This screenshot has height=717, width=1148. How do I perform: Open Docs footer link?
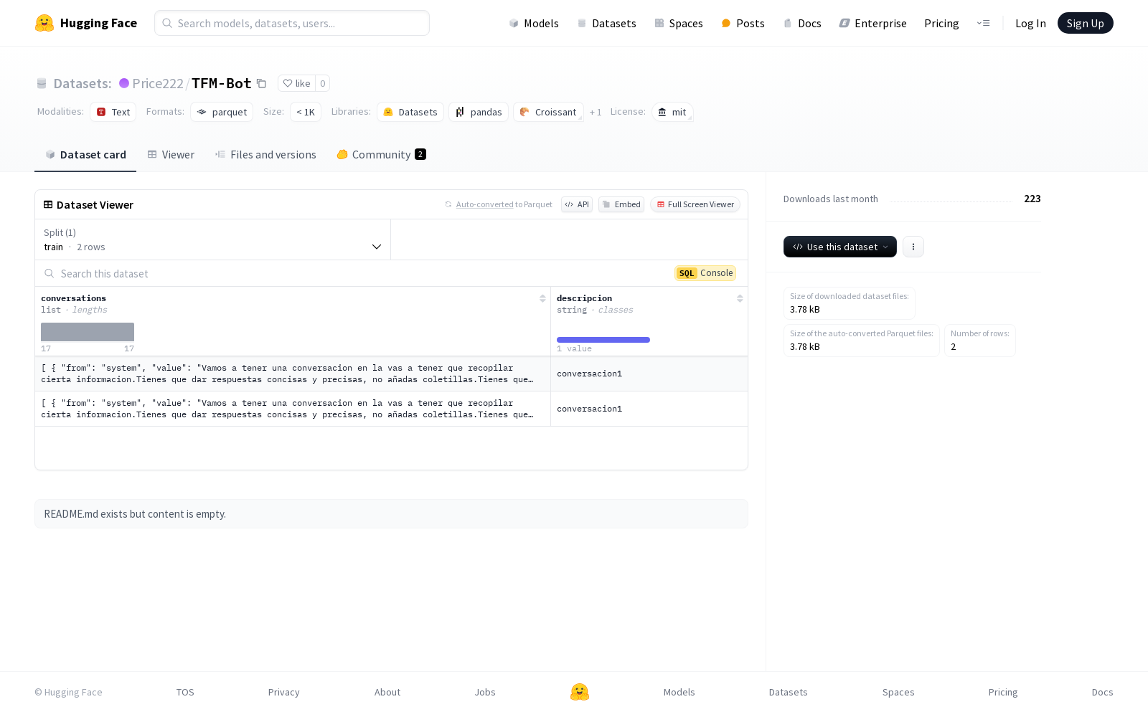click(x=1102, y=692)
